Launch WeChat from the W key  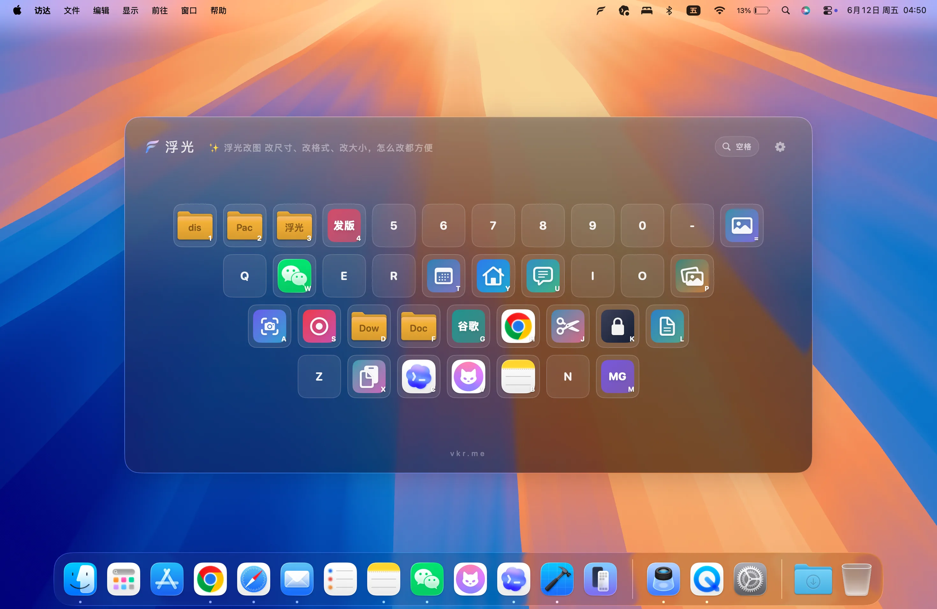tap(294, 276)
